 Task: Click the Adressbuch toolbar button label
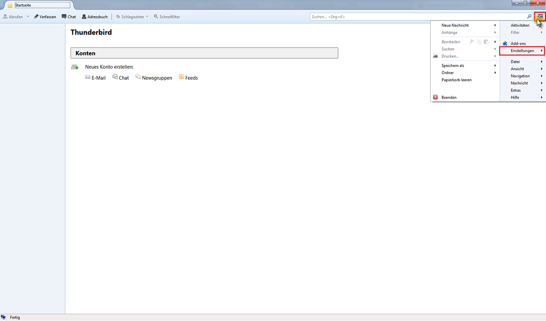tap(98, 17)
